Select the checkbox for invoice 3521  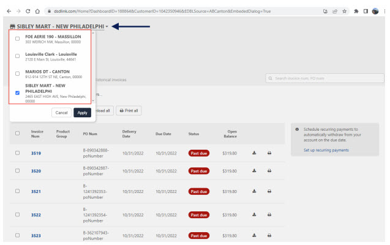[x=17, y=191]
